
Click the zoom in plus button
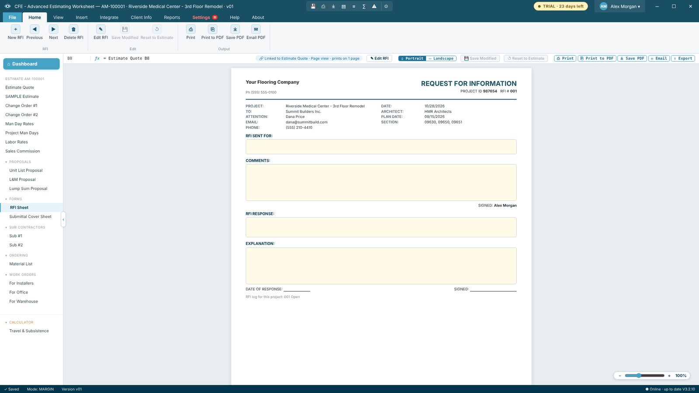pos(669,376)
